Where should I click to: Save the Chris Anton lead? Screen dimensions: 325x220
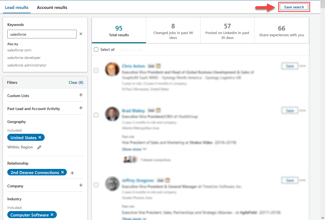click(290, 66)
